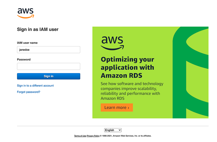Viewport: 217px width, 142px height.
Task: Open the English language dropdown
Action: [113, 130]
